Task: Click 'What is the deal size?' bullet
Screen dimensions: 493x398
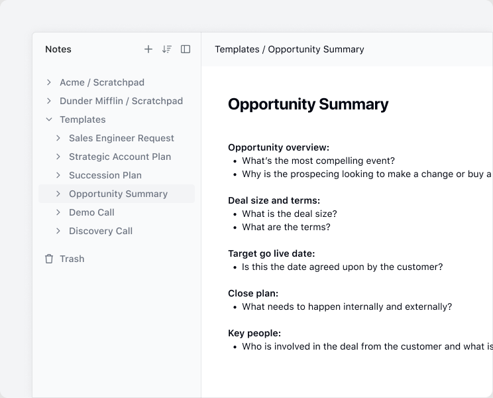Action: 290,214
